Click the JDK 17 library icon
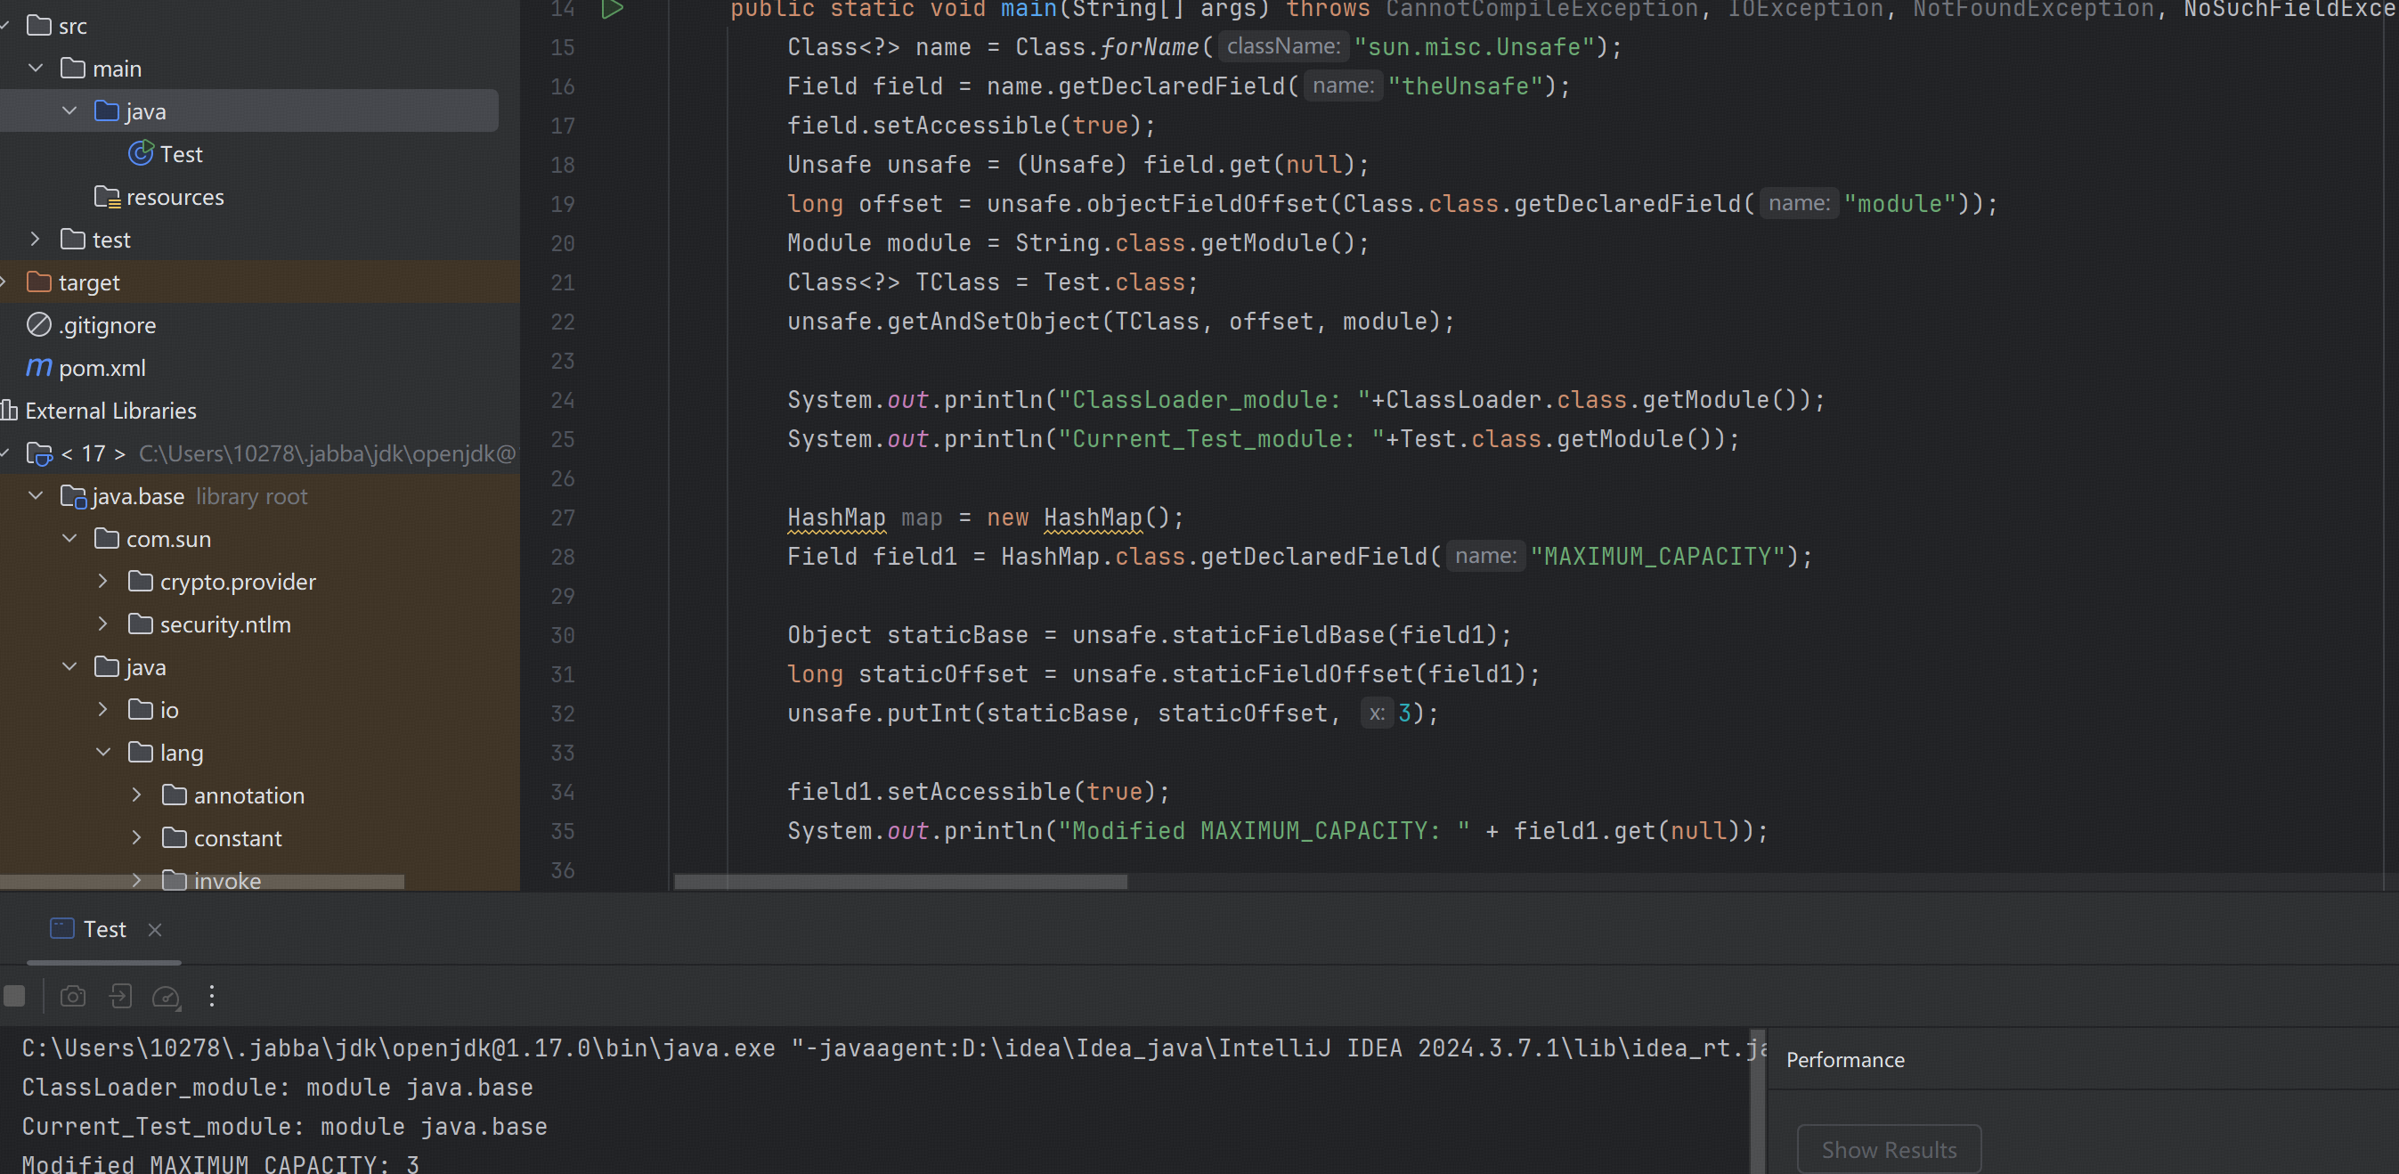The width and height of the screenshot is (2399, 1174). click(x=39, y=453)
